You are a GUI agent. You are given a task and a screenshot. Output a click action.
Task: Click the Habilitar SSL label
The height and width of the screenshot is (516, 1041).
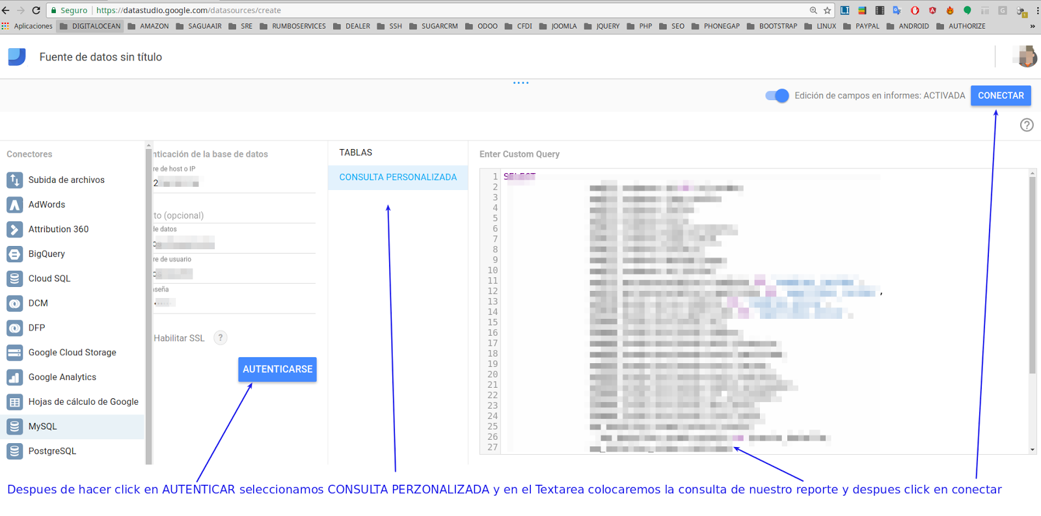[179, 338]
